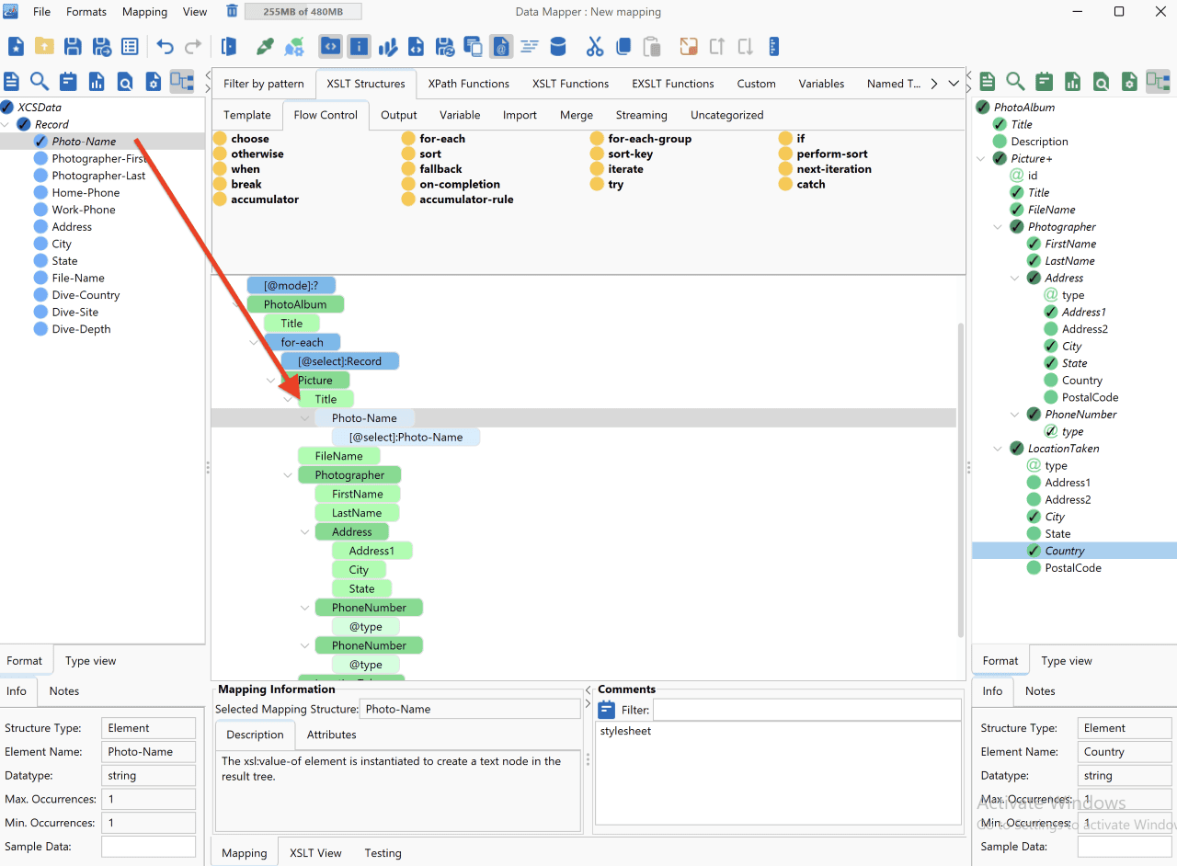This screenshot has height=866, width=1177.
Task: Select the FileName node in the mapping
Action: click(338, 456)
